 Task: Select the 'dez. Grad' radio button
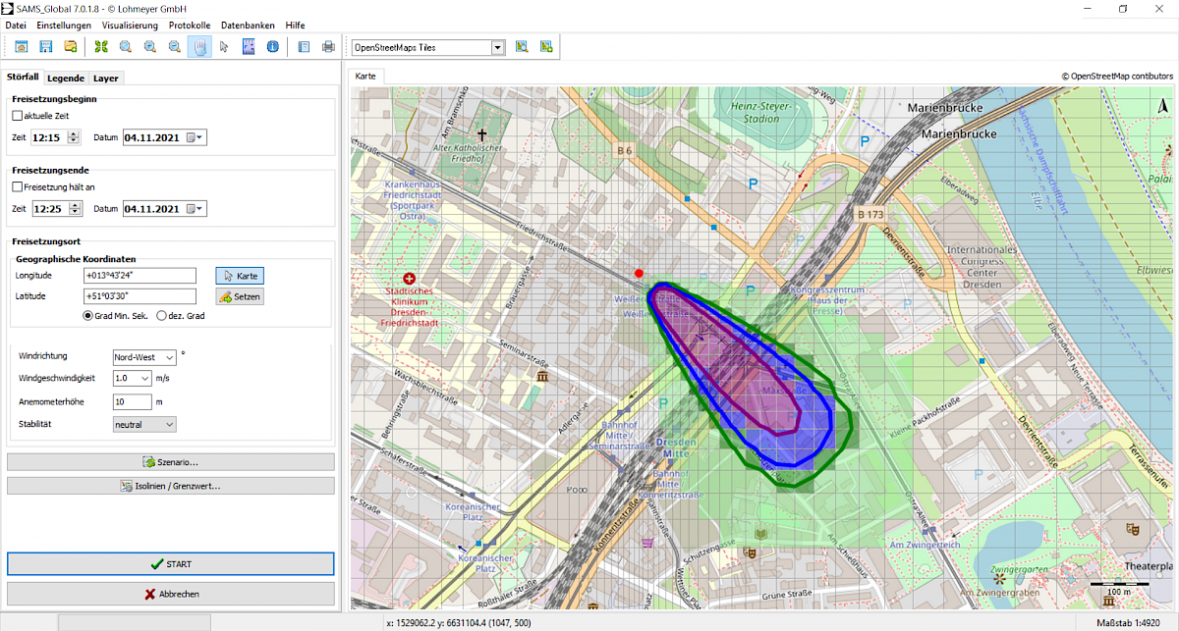(162, 316)
